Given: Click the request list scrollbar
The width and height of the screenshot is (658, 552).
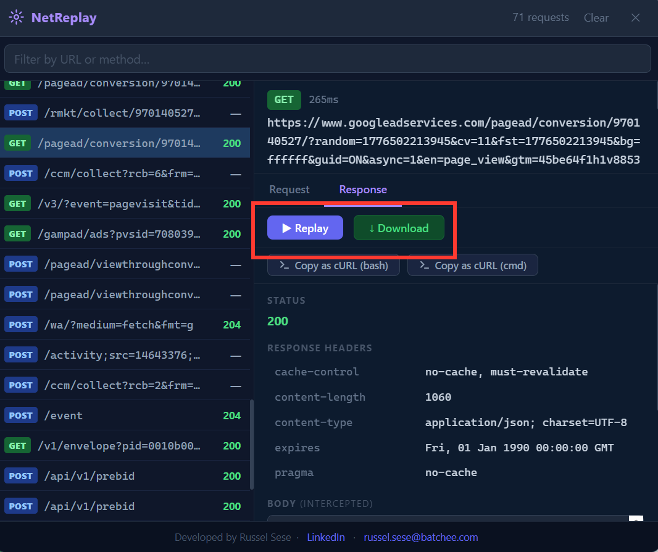Looking at the screenshot, I should click(251, 445).
